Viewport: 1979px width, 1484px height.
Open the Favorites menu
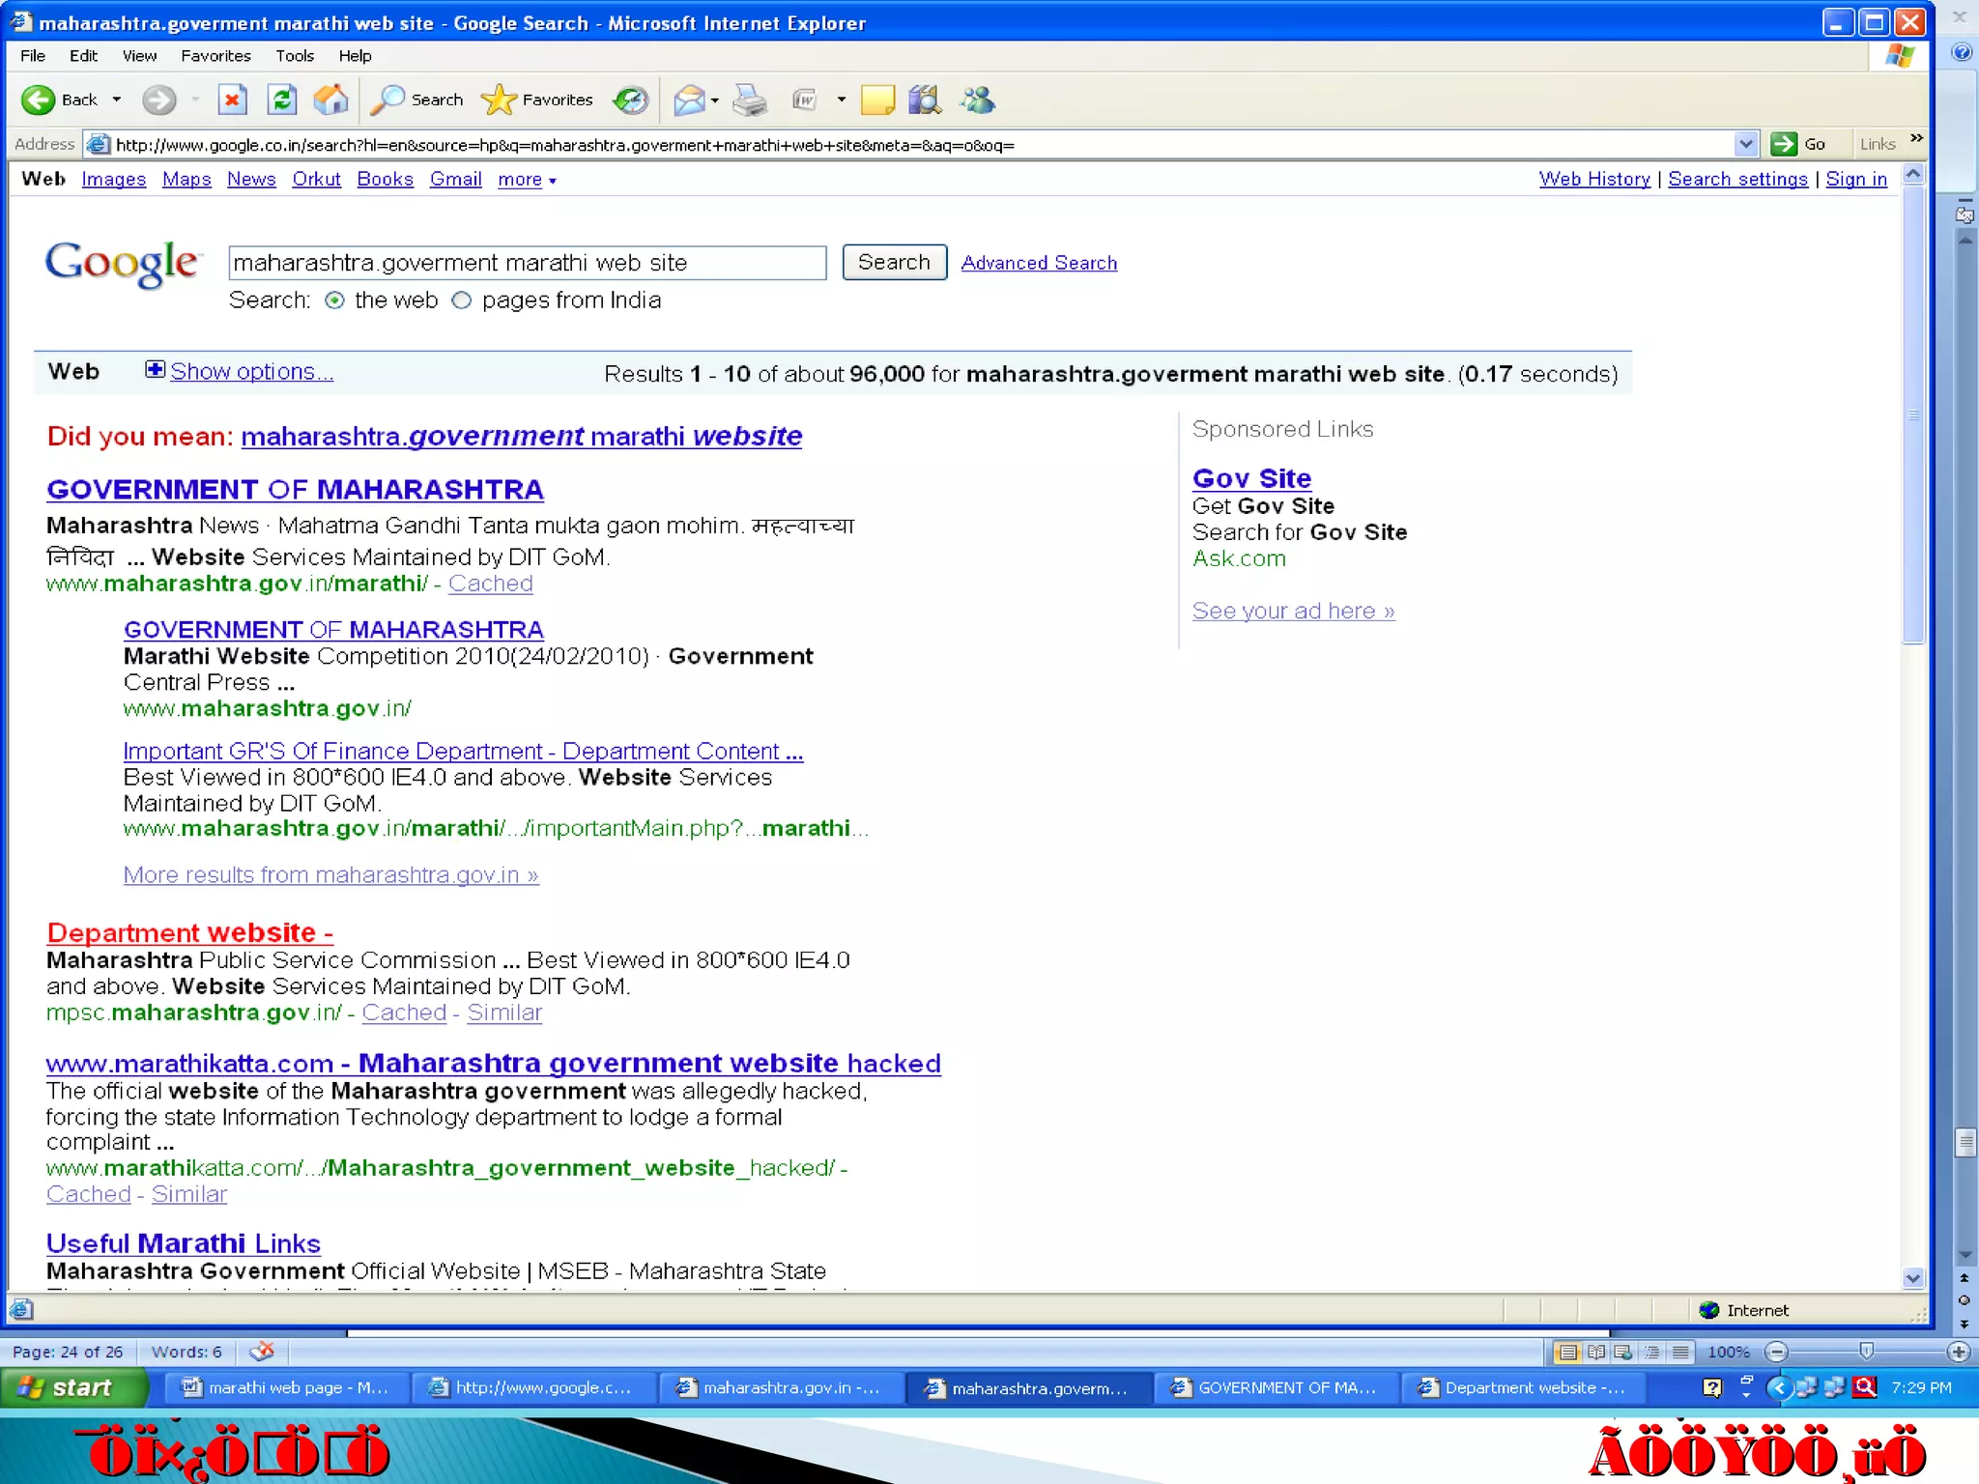215,56
